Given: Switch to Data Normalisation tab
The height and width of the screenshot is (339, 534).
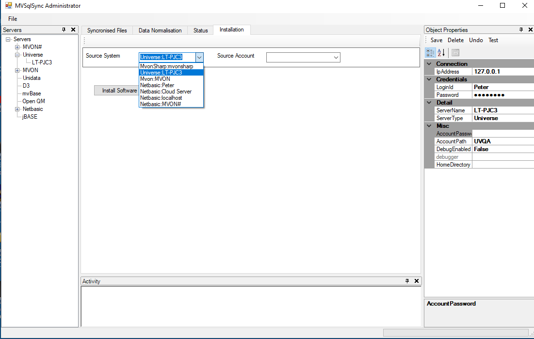Looking at the screenshot, I should pyautogui.click(x=160, y=30).
